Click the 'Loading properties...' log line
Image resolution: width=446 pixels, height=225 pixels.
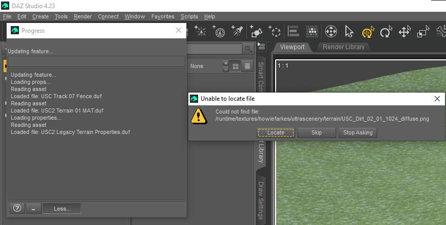[36, 118]
